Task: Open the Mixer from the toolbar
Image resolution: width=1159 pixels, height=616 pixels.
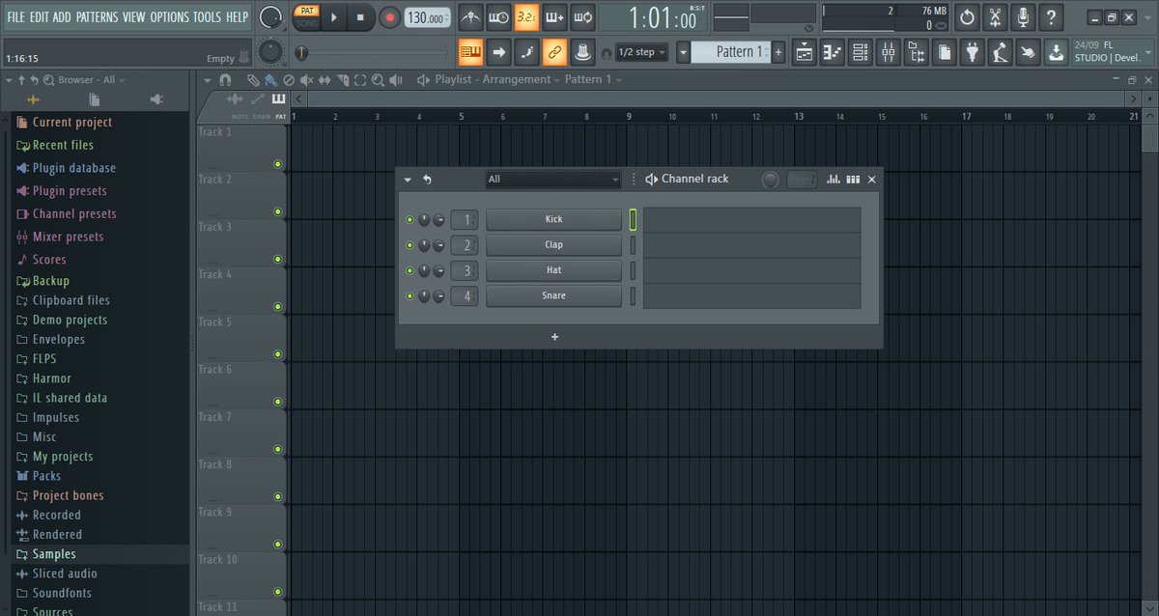Action: point(889,51)
